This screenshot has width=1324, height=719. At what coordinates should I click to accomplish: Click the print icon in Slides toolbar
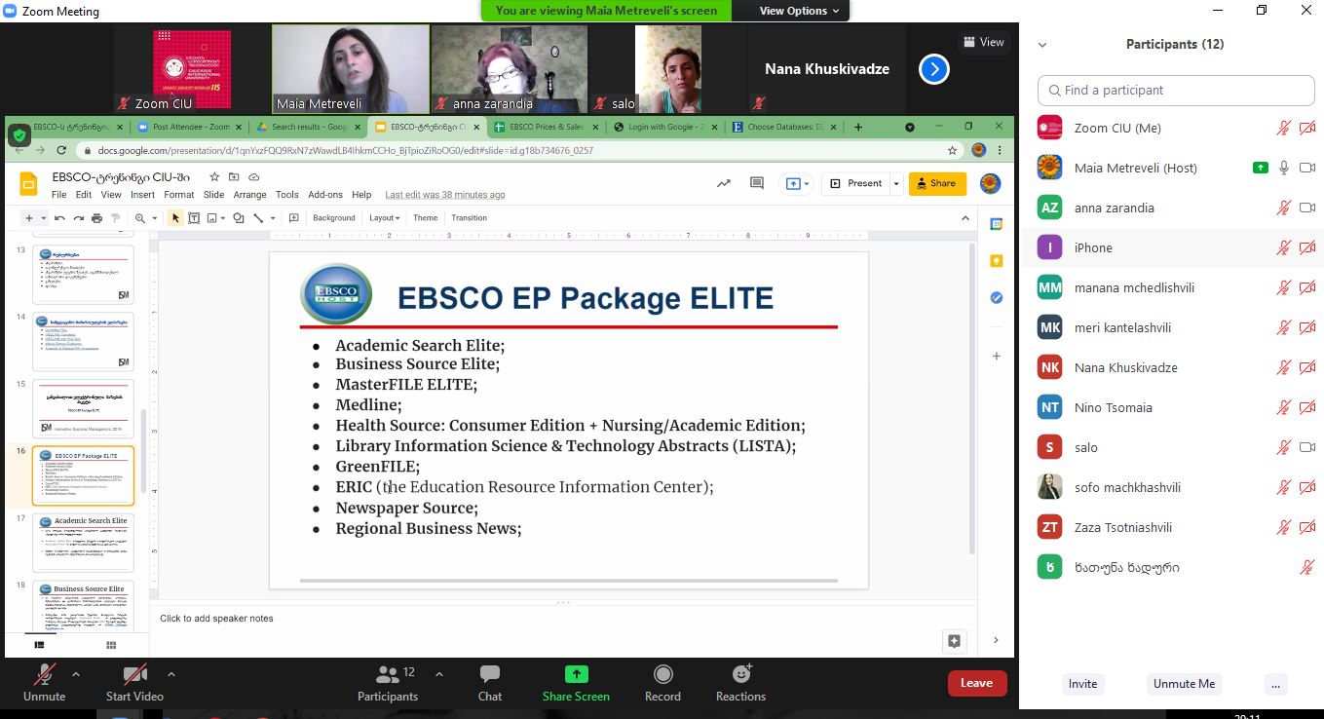pos(96,218)
